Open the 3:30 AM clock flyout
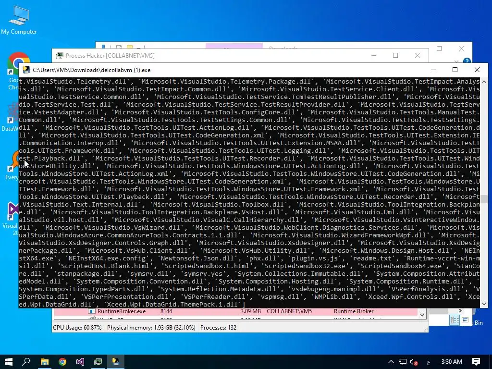The image size is (492, 369). tap(452, 362)
